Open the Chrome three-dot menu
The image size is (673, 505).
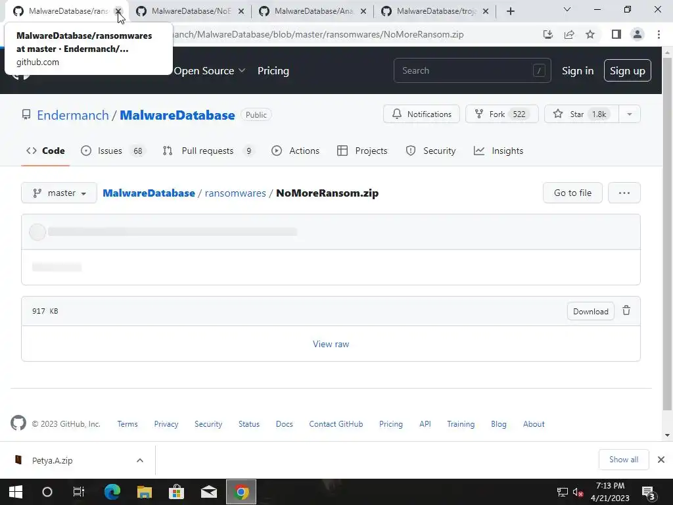click(659, 34)
